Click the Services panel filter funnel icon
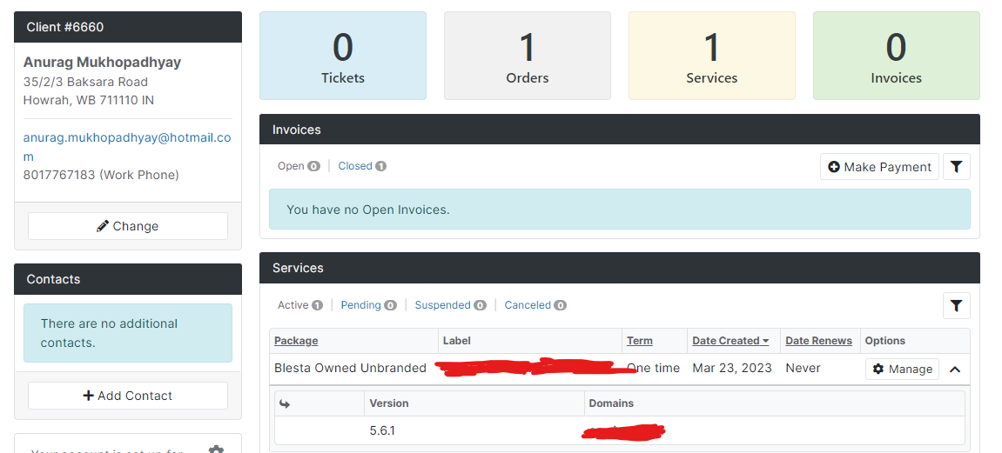Screen dimensions: 1002x453 coord(956,305)
